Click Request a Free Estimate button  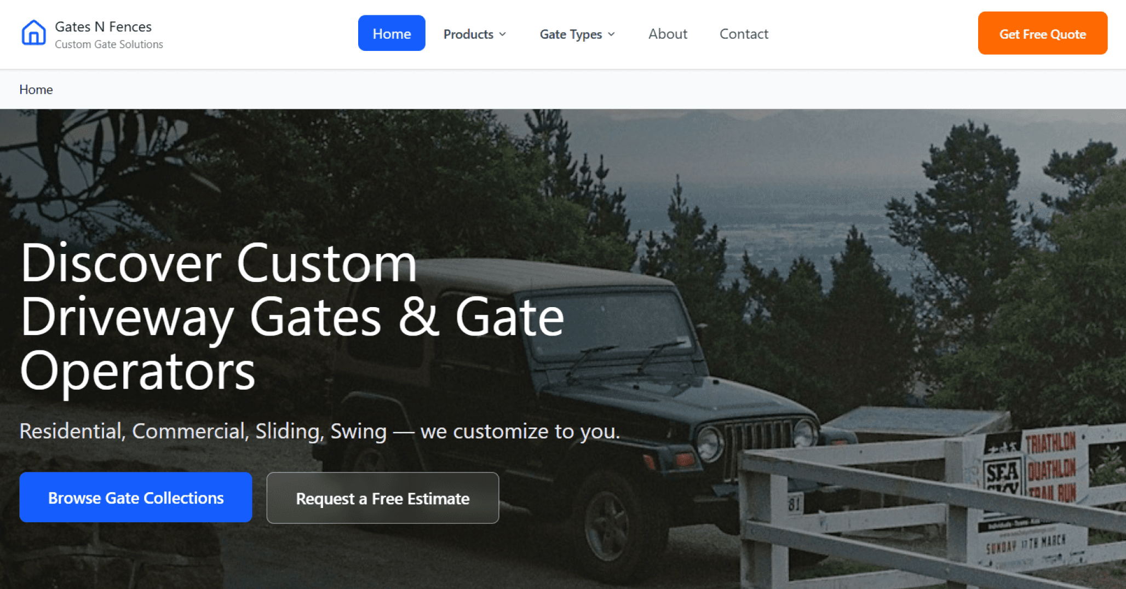tap(383, 498)
